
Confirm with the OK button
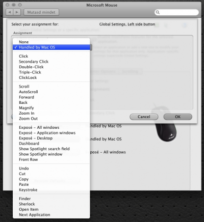pos(178,117)
